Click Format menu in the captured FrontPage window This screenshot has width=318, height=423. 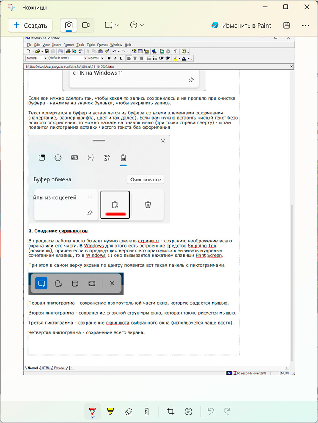68,45
